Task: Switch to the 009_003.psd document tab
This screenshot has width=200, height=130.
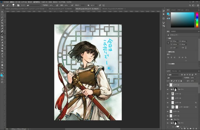Action: [x=60, y=9]
